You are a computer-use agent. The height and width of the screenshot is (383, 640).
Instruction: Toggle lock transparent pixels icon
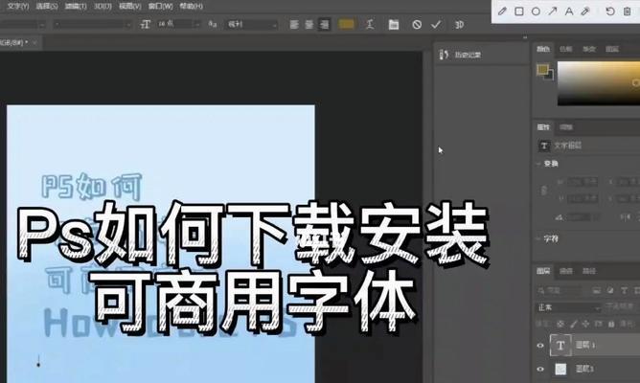[x=560, y=324]
